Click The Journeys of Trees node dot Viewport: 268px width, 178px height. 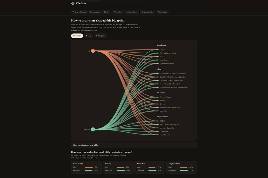[158, 73]
